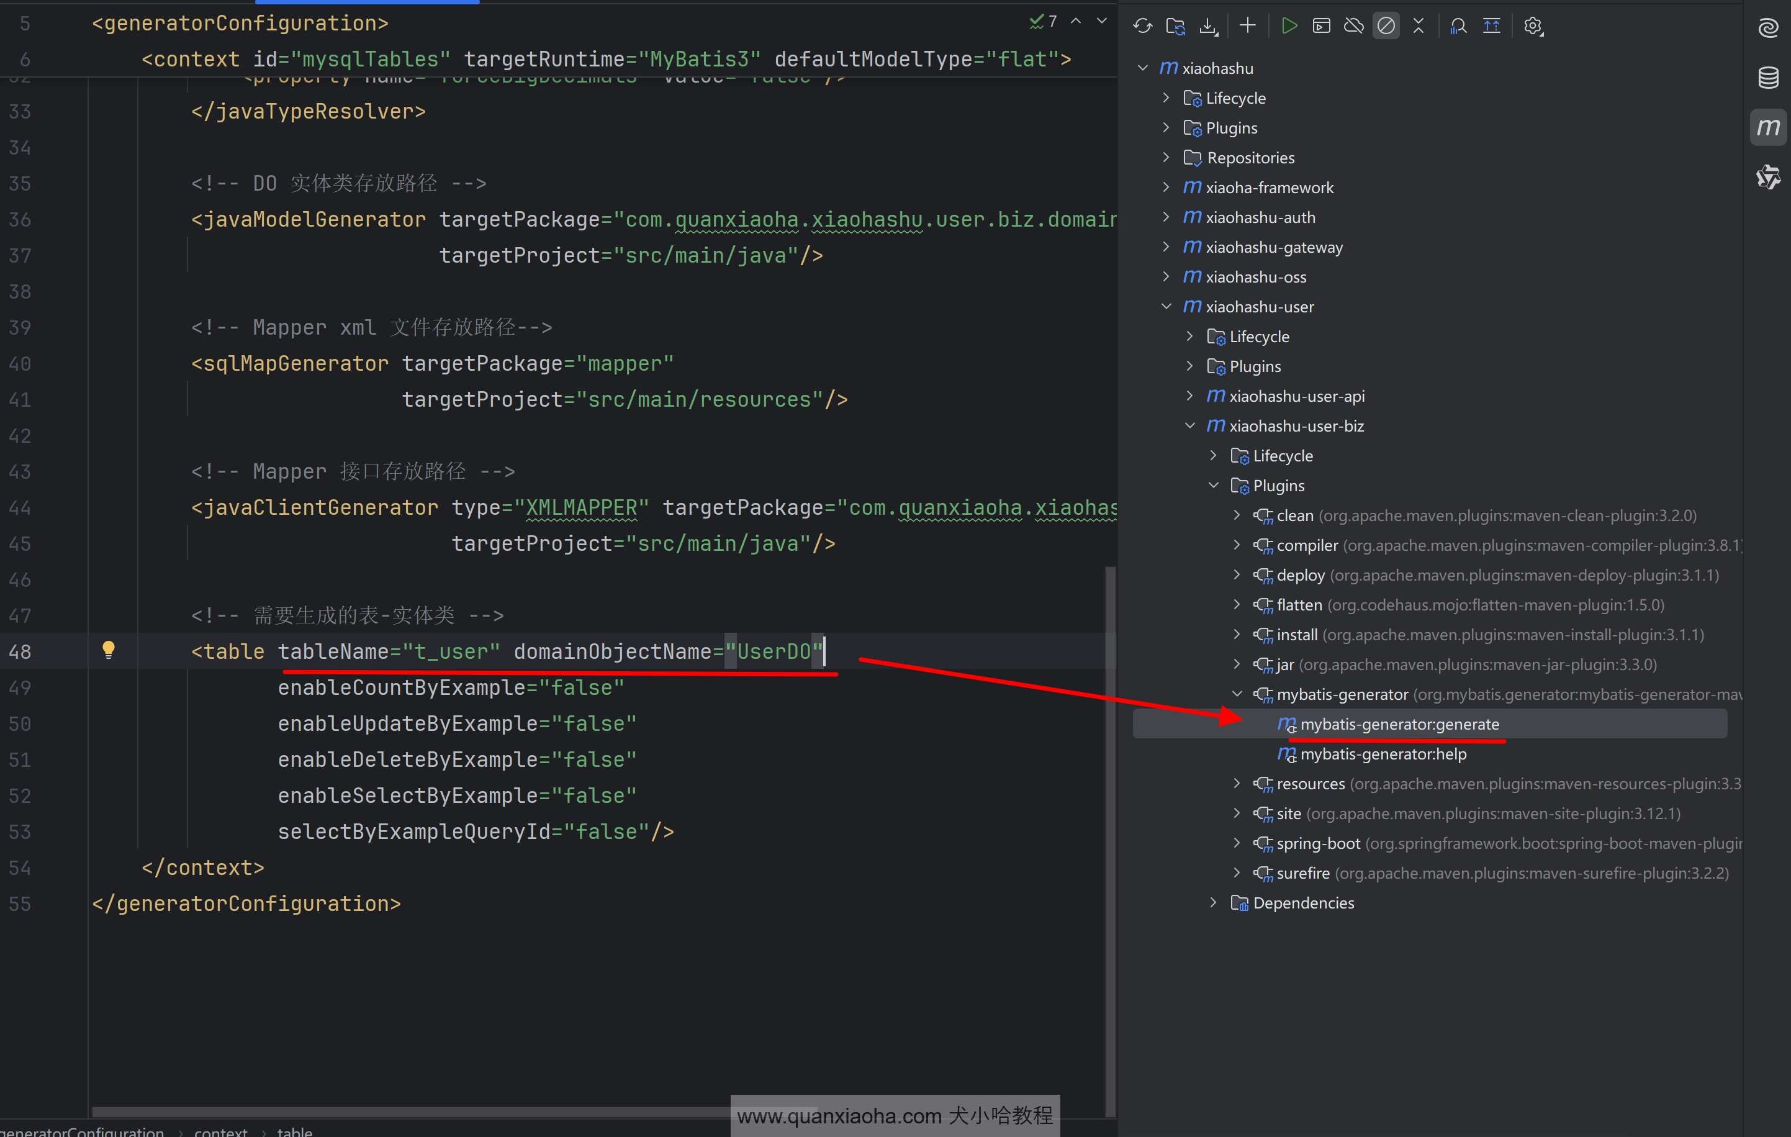Collapse the mybatis-generator plugin node
The height and width of the screenshot is (1137, 1791).
click(1237, 694)
